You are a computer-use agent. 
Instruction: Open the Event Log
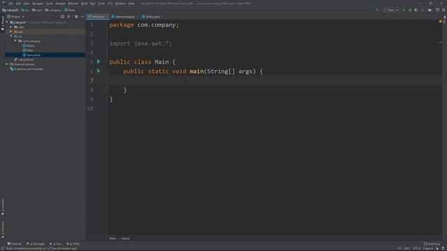(432, 243)
